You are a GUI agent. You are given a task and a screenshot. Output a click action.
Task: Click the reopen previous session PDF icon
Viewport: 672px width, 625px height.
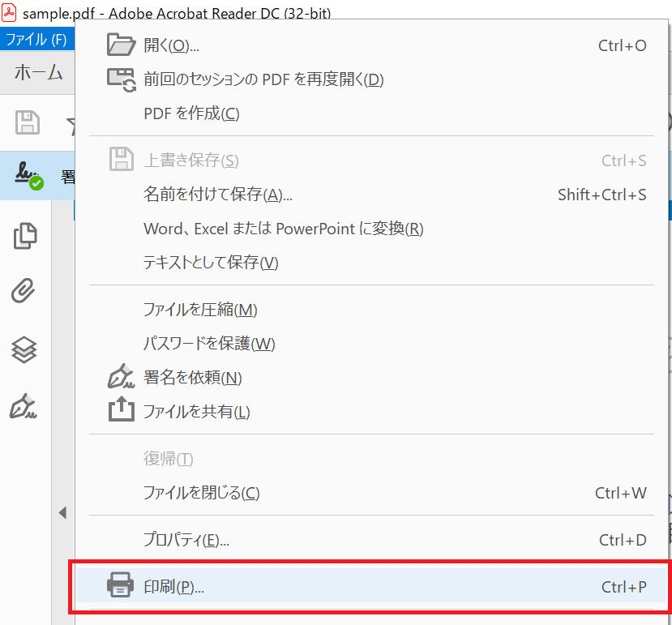[x=121, y=79]
